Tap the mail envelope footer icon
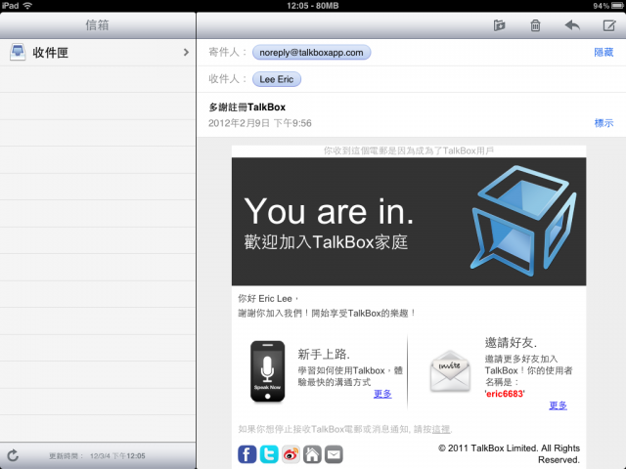The height and width of the screenshot is (469, 626). (x=334, y=454)
